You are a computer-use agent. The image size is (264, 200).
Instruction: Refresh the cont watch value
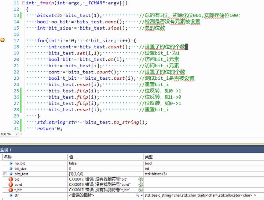pyautogui.click(x=140, y=185)
